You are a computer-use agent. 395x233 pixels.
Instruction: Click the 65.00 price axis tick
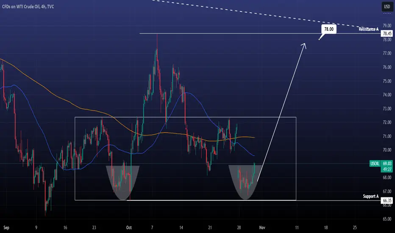coord(387,219)
